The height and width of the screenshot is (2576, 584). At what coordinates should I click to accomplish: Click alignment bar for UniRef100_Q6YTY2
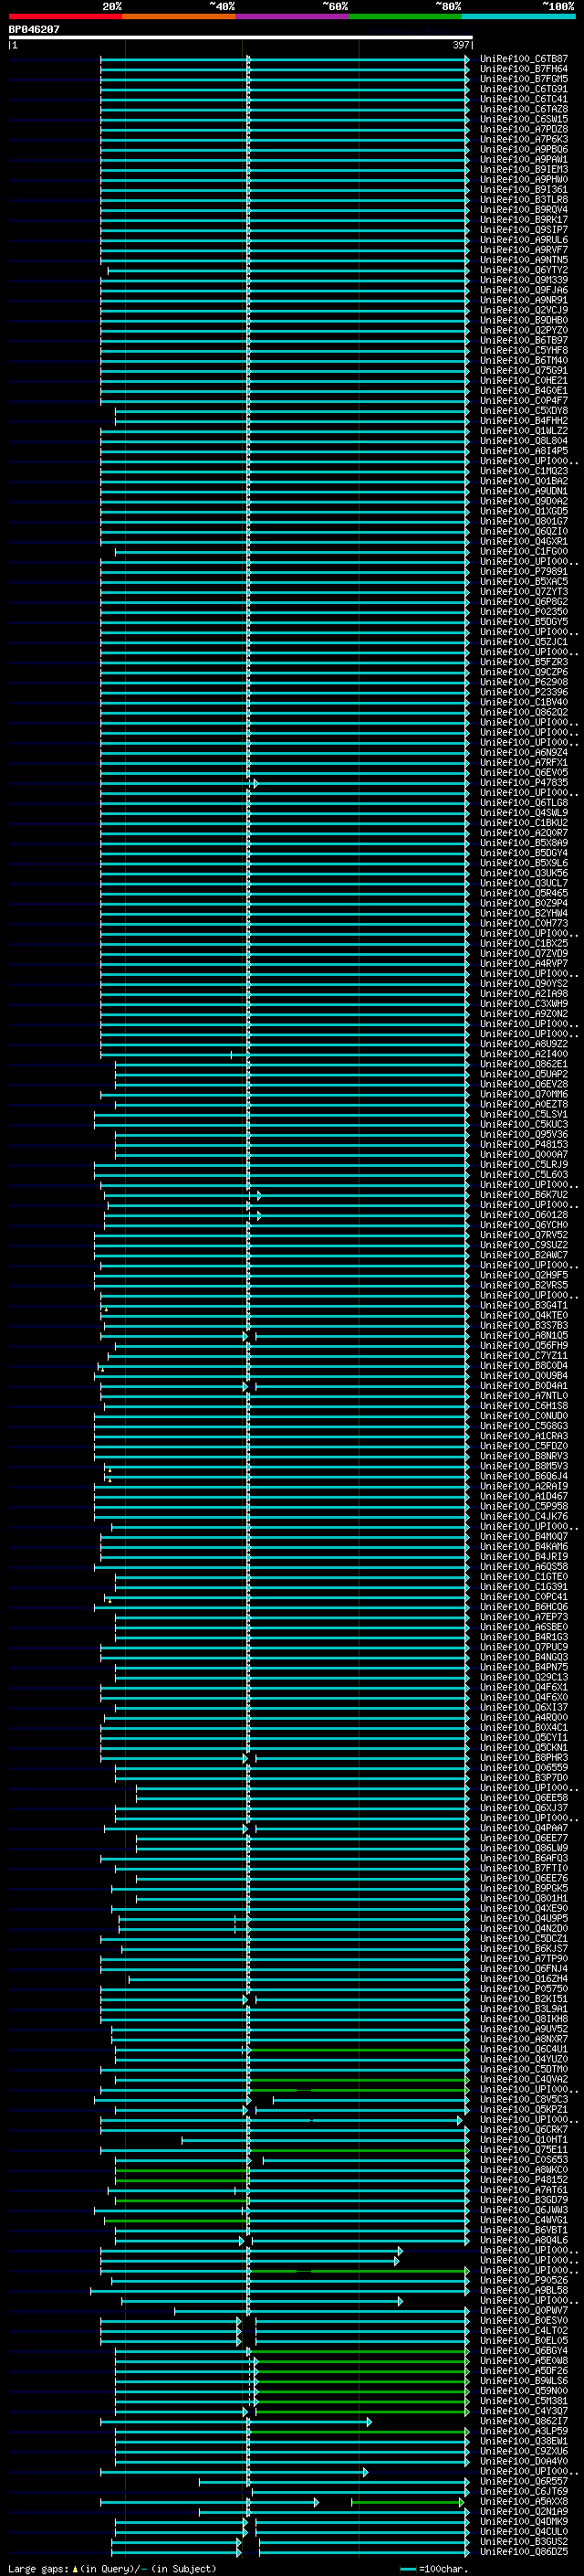pos(288,270)
